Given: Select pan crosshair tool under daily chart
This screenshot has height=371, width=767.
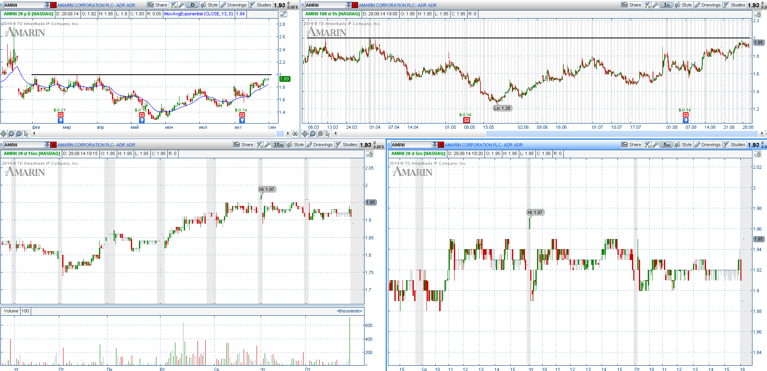Looking at the screenshot, I should (4, 134).
